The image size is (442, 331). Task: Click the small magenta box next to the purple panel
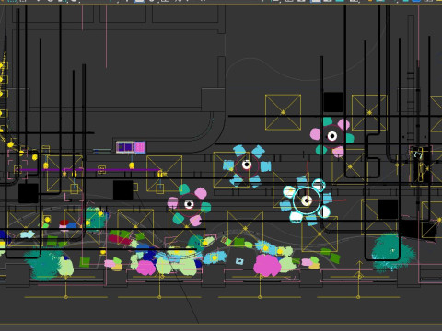click(x=140, y=147)
